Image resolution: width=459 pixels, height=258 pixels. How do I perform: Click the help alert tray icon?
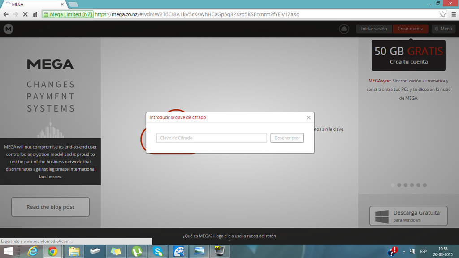pyautogui.click(x=393, y=252)
